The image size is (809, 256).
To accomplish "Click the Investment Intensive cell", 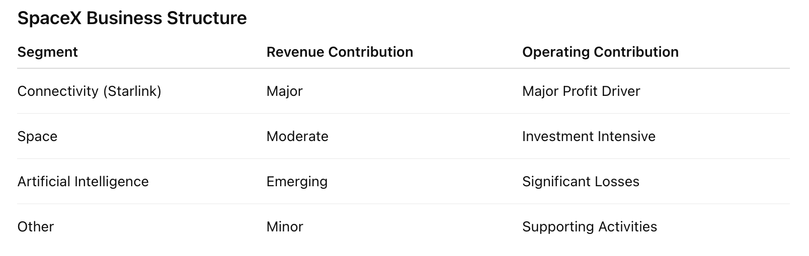I will pos(589,137).
